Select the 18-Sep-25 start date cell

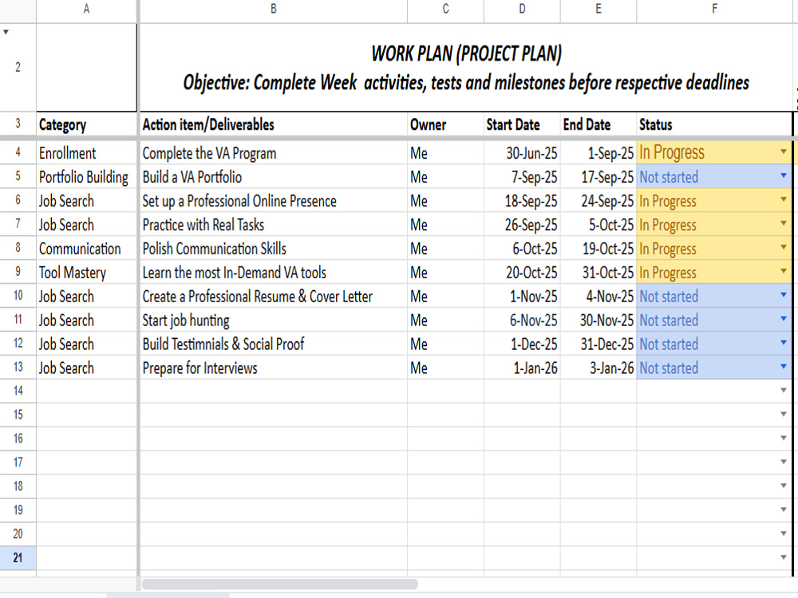[522, 200]
